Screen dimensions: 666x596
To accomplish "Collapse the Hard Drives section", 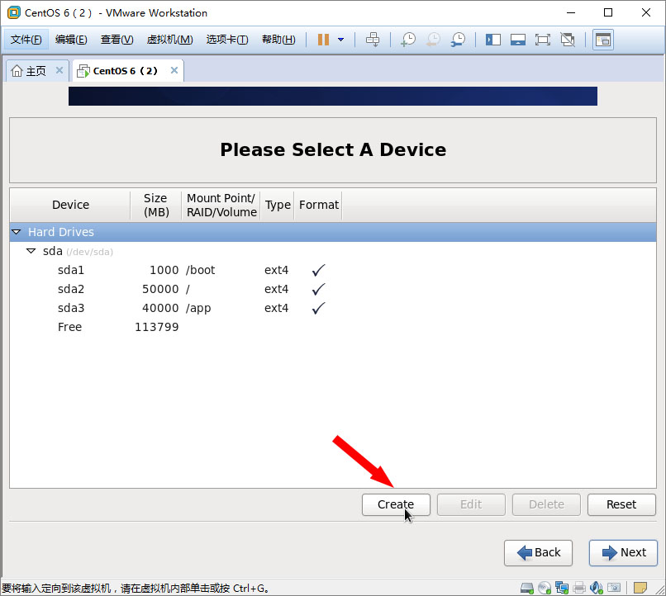I will (x=17, y=232).
